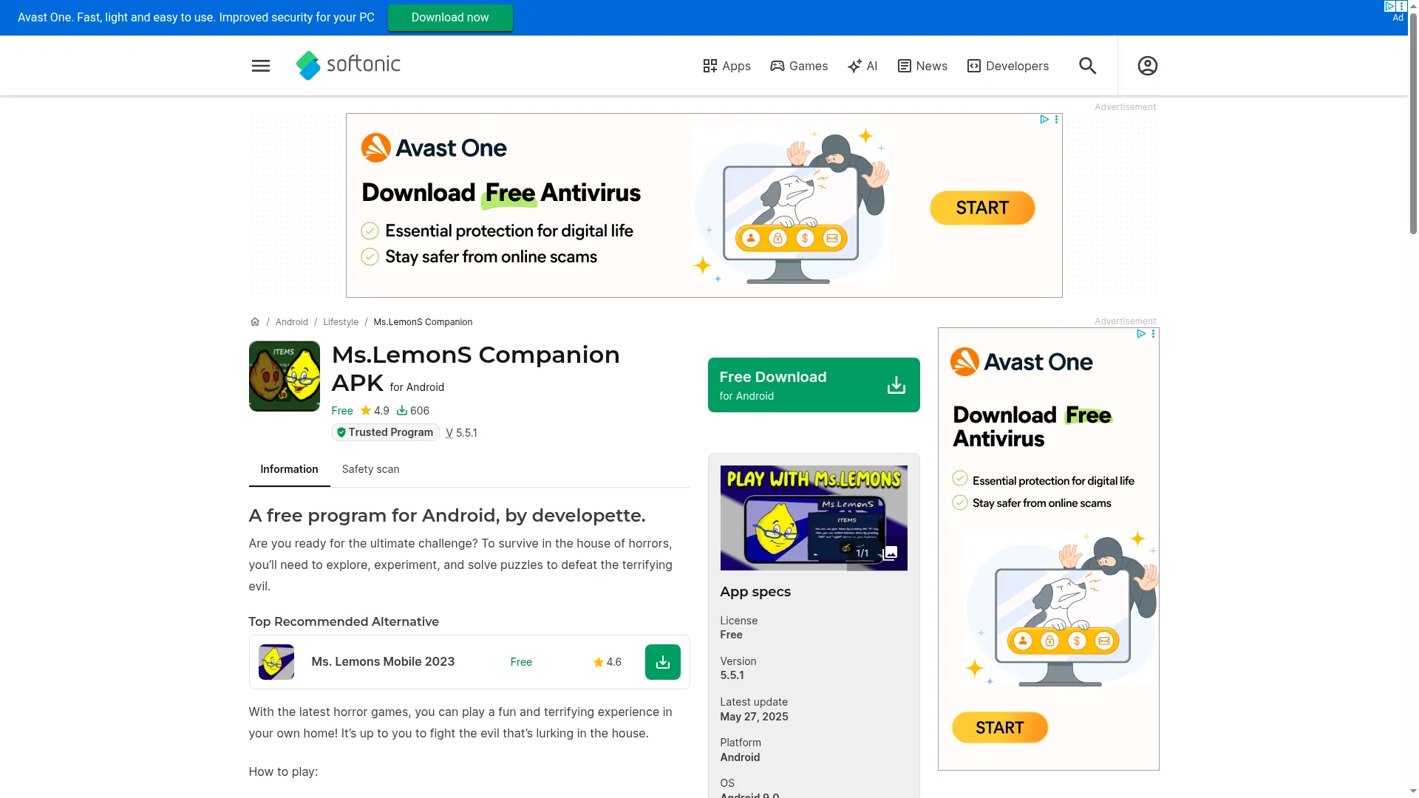Viewport: 1419px width, 798px height.
Task: Go to Softonic home via logo
Action: point(348,65)
